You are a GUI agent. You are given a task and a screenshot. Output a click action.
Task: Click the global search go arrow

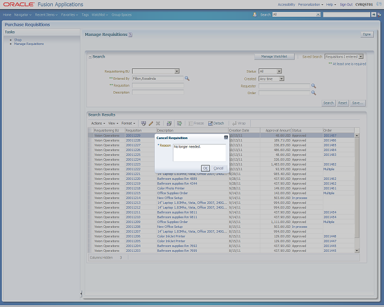pos(373,14)
